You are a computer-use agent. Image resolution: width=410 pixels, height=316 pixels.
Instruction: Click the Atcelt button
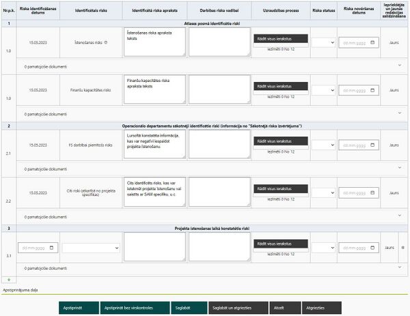[285, 308]
